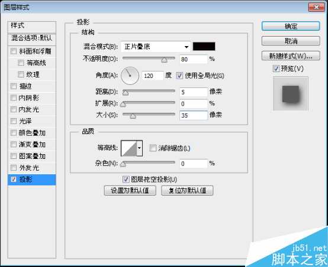Toggle the 预览 checkbox
The height and width of the screenshot is (267, 328).
(276, 69)
